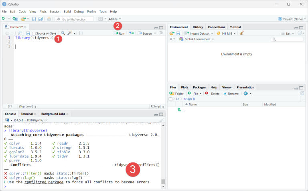Click the R language dropdown in Environment

172,39
